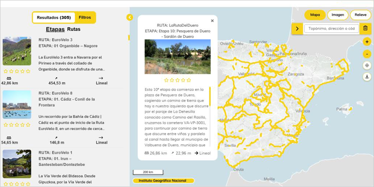
Task: Click EuroVelo 8 Bahía de Cádiz description
Action: coord(72,122)
